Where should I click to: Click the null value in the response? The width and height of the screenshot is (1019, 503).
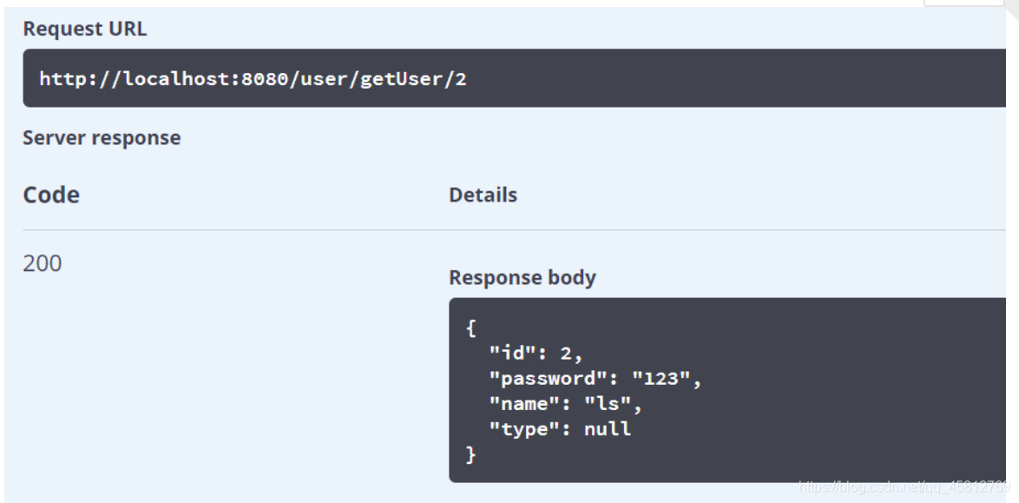[608, 429]
